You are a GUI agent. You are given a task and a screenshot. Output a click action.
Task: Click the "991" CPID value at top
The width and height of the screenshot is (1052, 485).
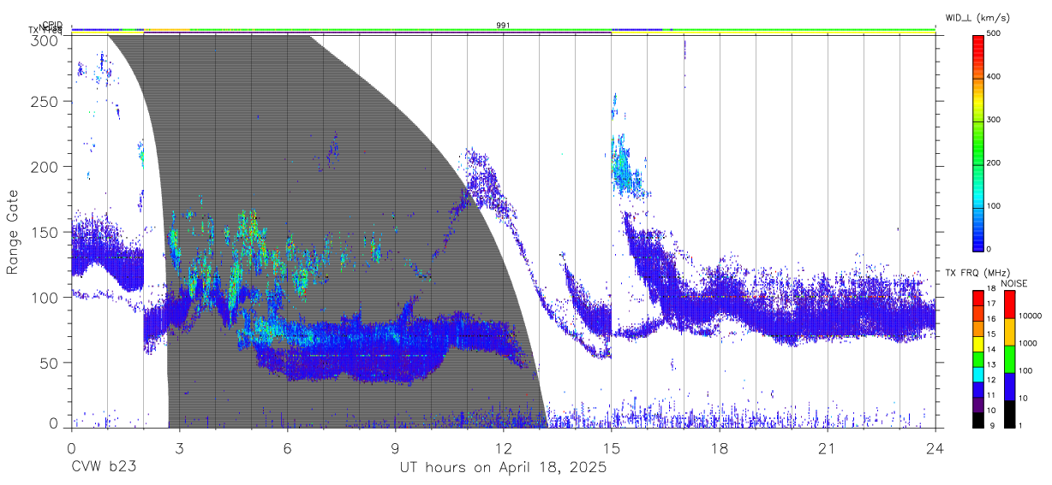503,26
